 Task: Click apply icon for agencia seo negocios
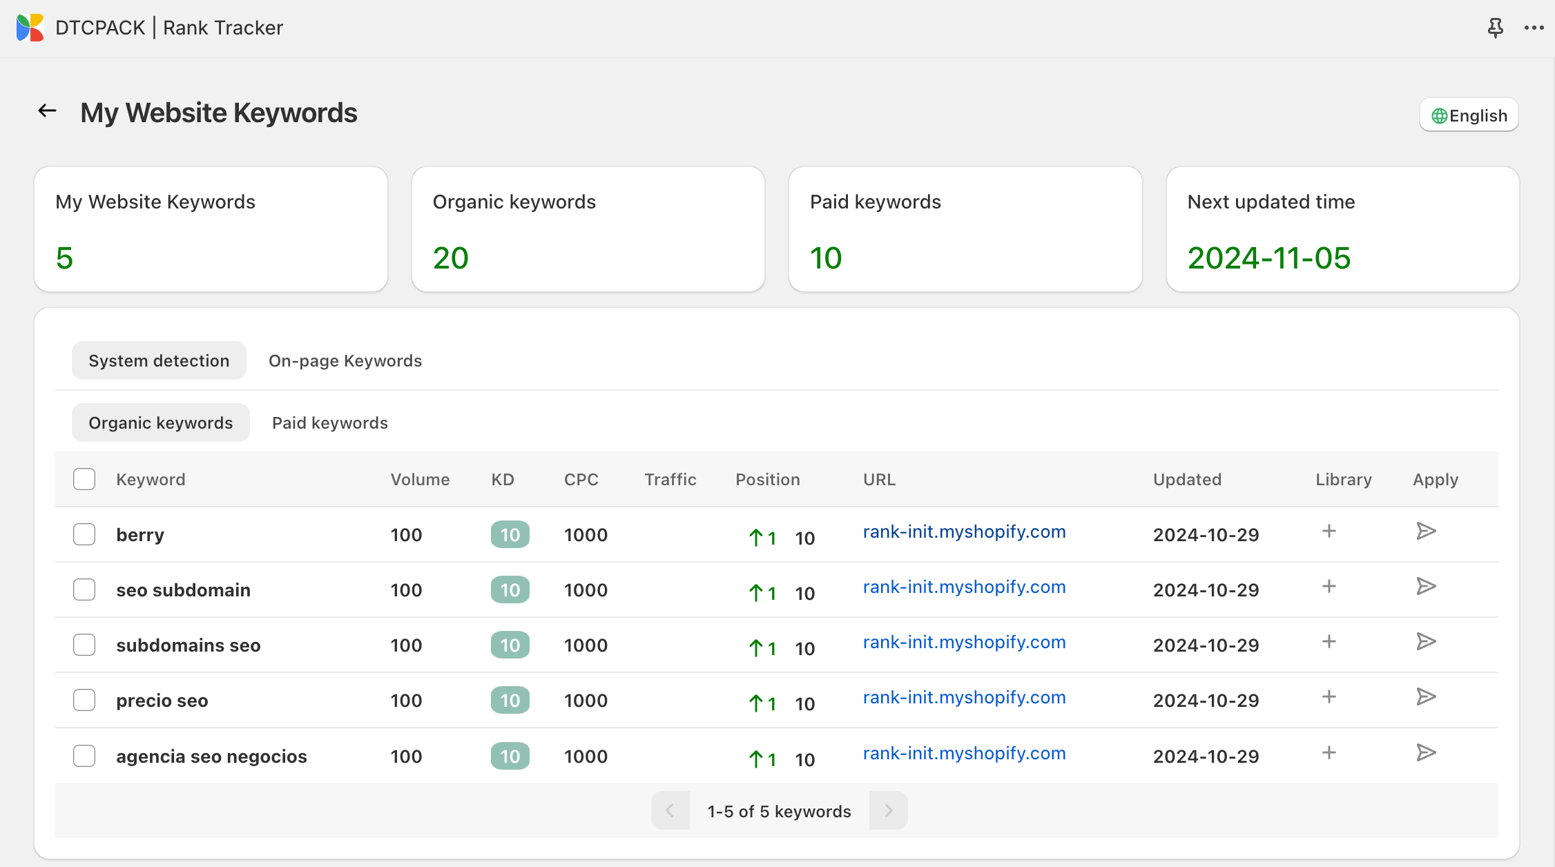click(x=1426, y=752)
